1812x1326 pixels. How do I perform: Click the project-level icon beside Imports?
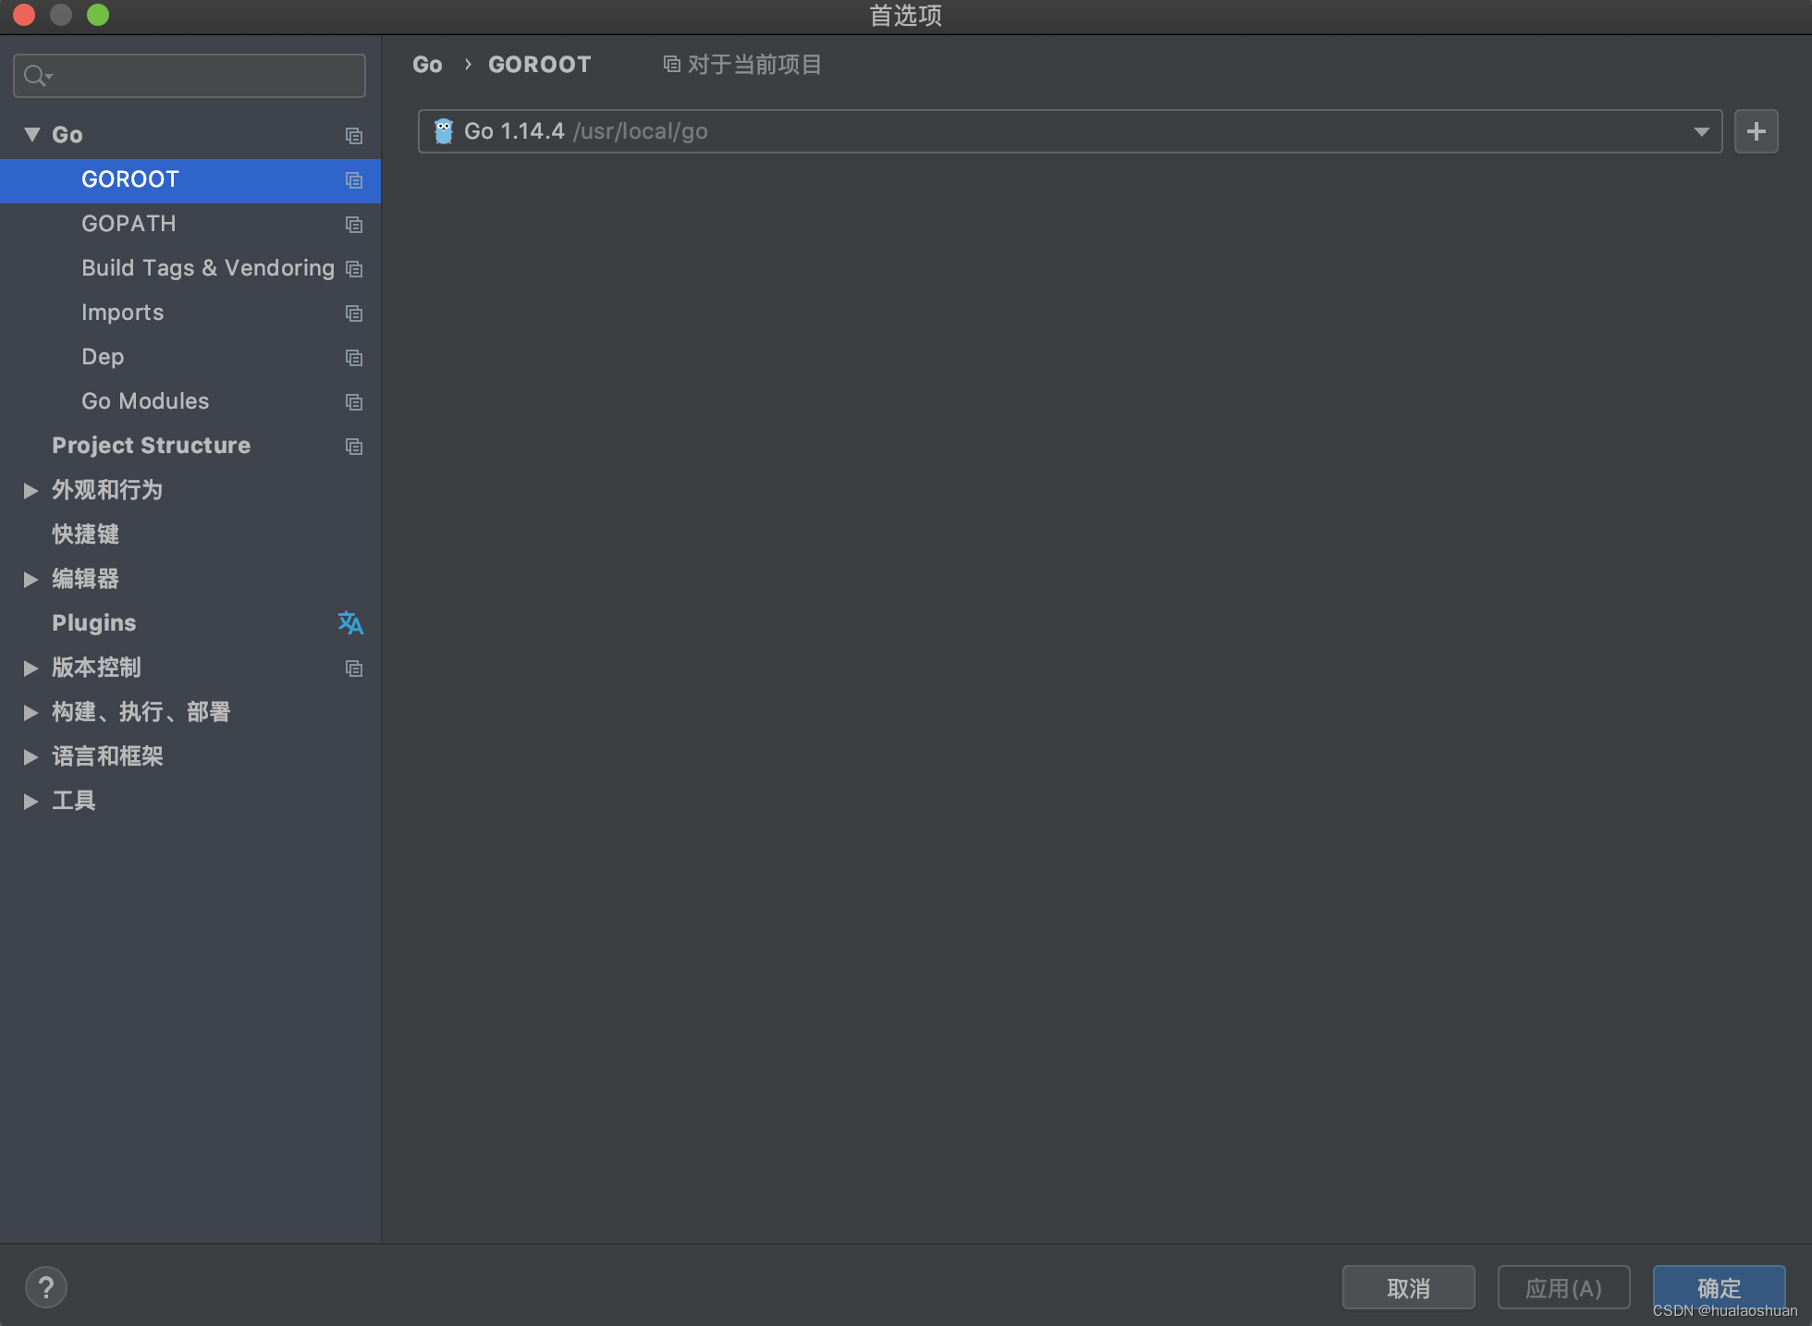coord(353,313)
